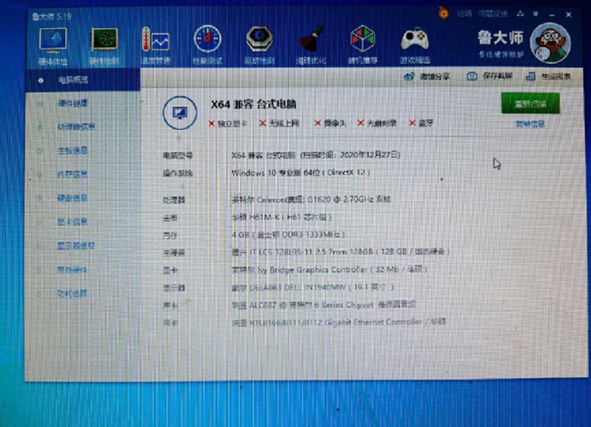591x427 pixels.
Task: Click the 4 GB DDR3 1333MHz memory text
Action: [288, 234]
